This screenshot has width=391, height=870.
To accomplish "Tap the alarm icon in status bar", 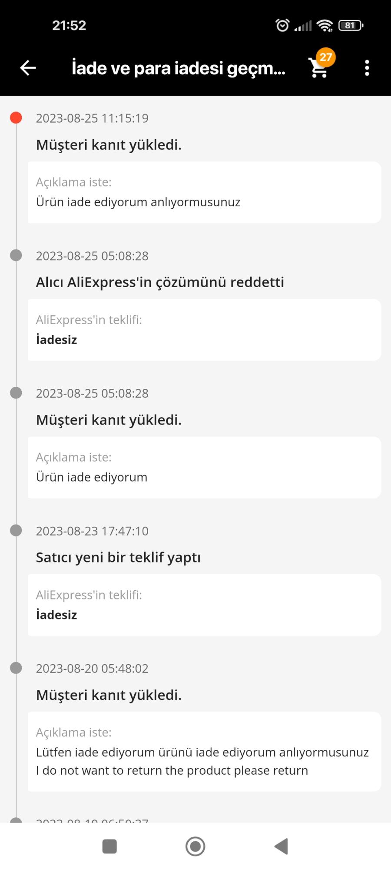I will (282, 26).
